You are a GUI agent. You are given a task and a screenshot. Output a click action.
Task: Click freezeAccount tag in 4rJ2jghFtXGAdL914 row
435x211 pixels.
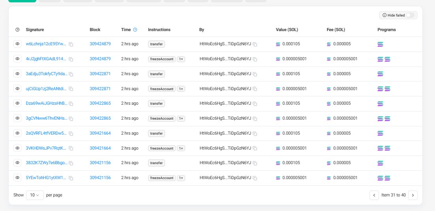[x=162, y=59]
